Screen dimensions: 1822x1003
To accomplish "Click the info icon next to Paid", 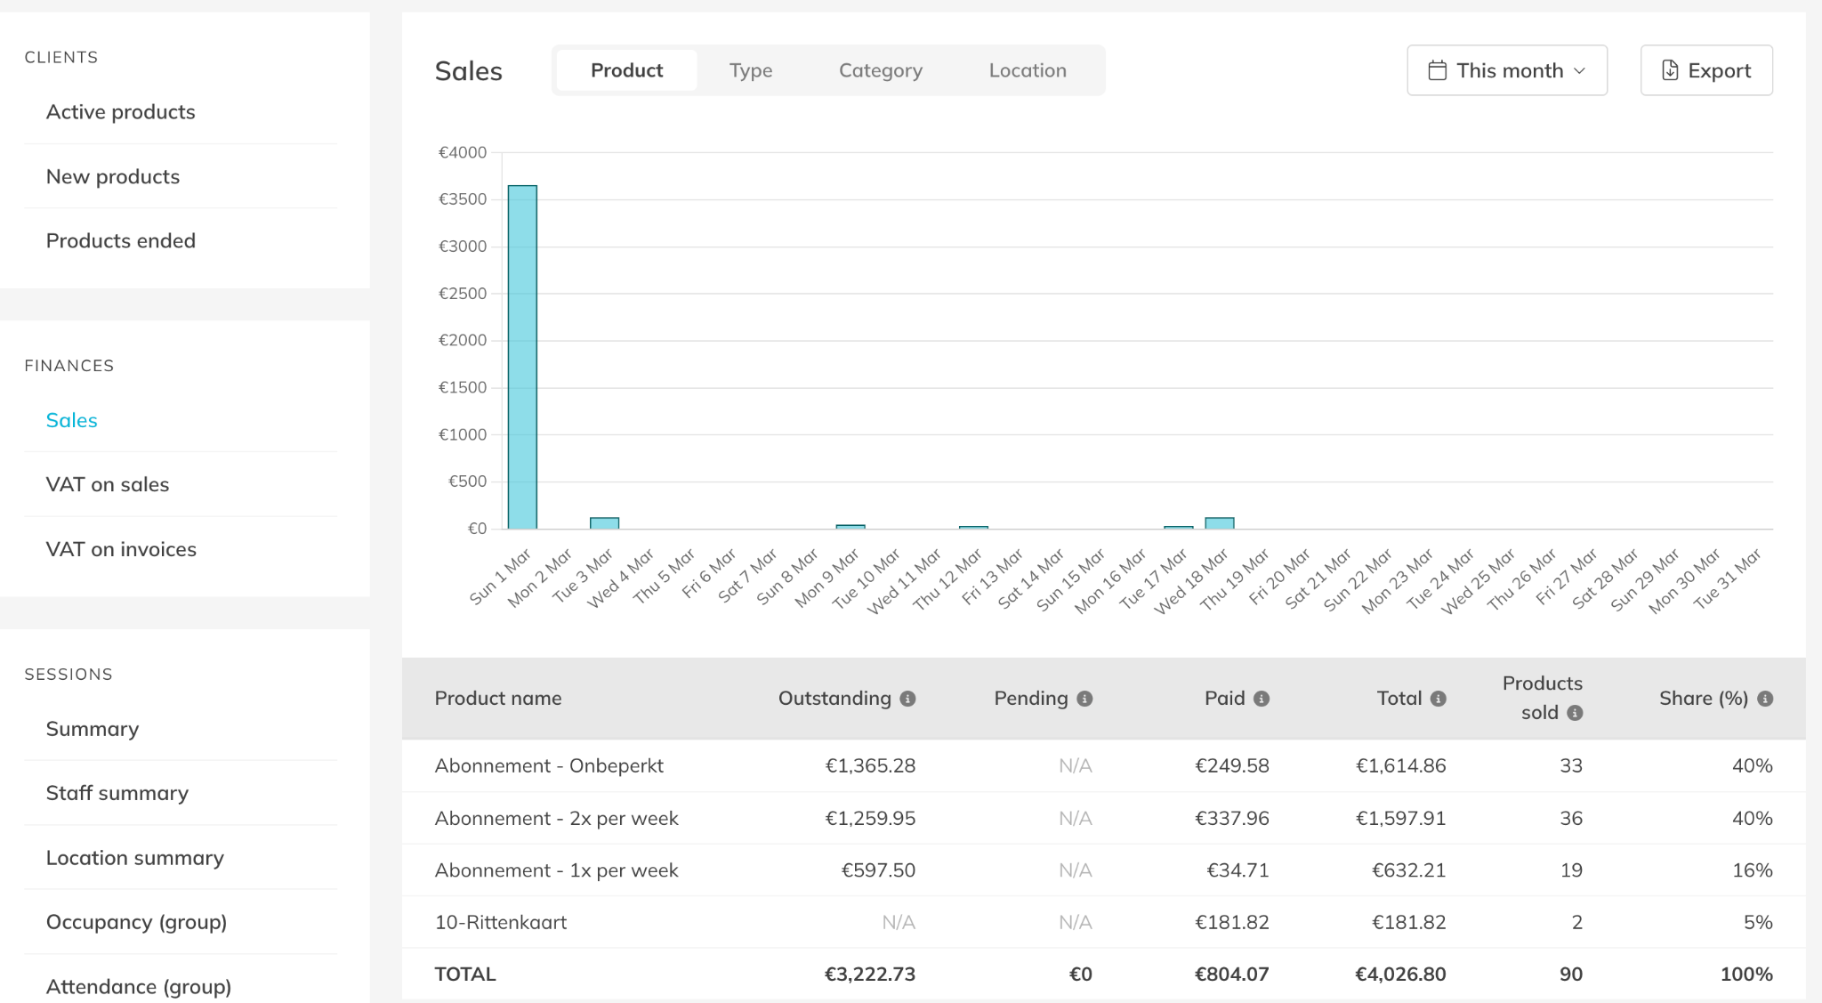I will [x=1262, y=699].
